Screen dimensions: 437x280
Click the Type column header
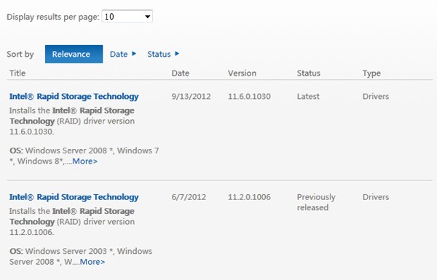tap(371, 73)
